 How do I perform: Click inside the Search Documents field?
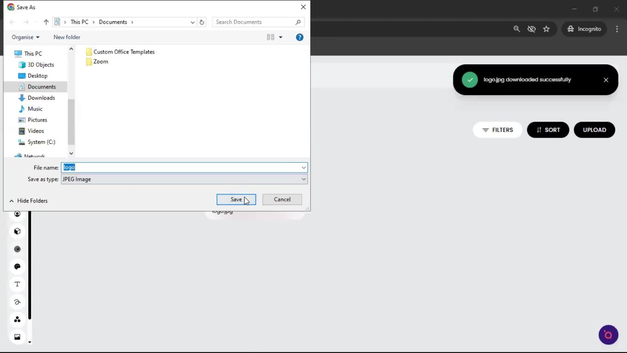255,22
